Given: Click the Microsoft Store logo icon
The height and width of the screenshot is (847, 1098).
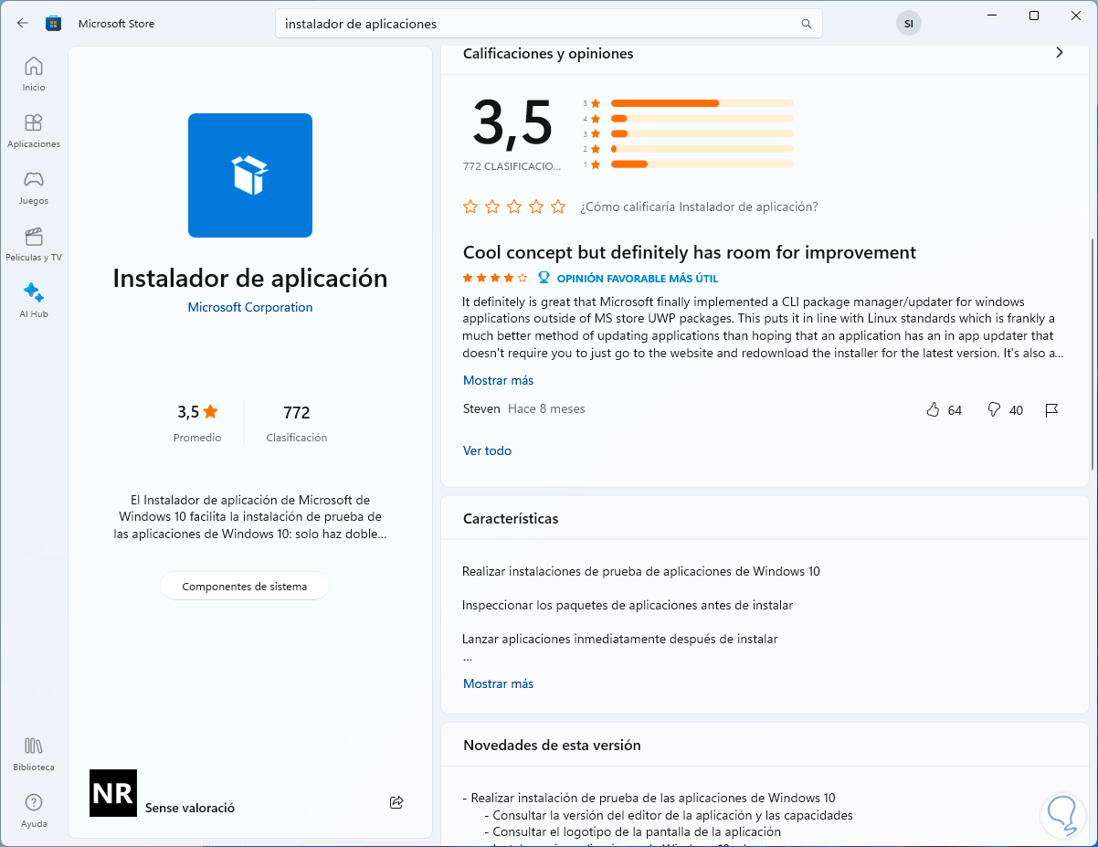Looking at the screenshot, I should coord(54,24).
